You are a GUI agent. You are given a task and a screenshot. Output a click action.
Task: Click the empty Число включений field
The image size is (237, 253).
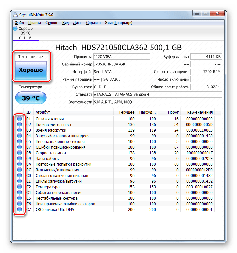(x=206, y=79)
